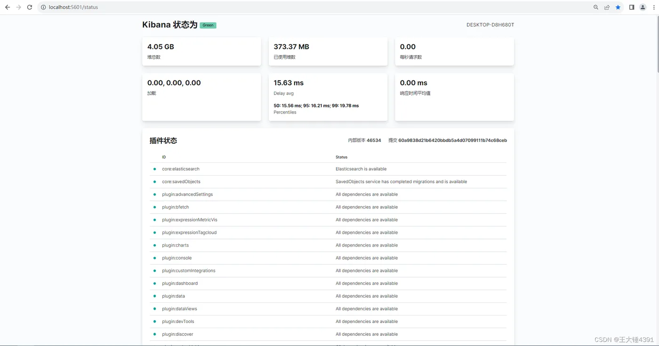
Task: Click the Delay avg label
Action: (283, 93)
